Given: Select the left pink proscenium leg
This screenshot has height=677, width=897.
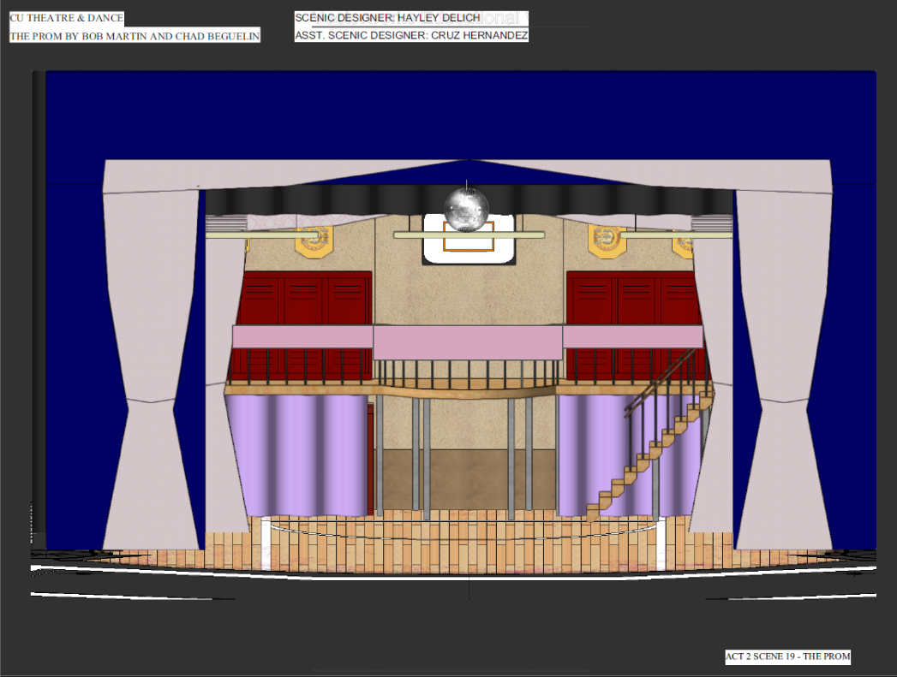Looking at the screenshot, I should click(150, 342).
